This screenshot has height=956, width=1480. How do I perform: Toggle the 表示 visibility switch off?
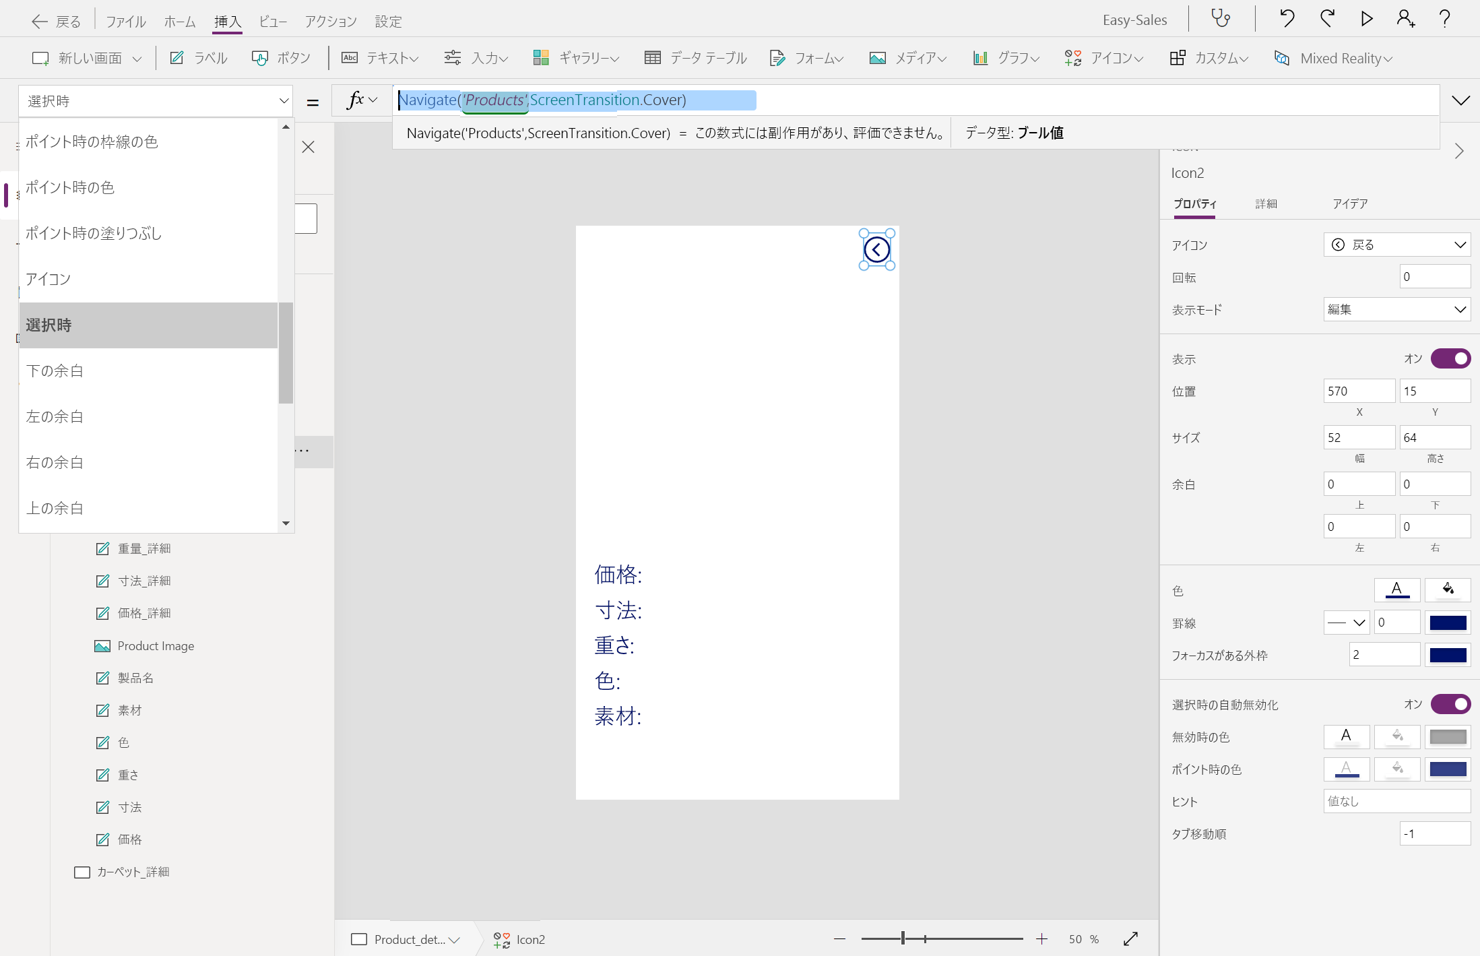tap(1450, 358)
